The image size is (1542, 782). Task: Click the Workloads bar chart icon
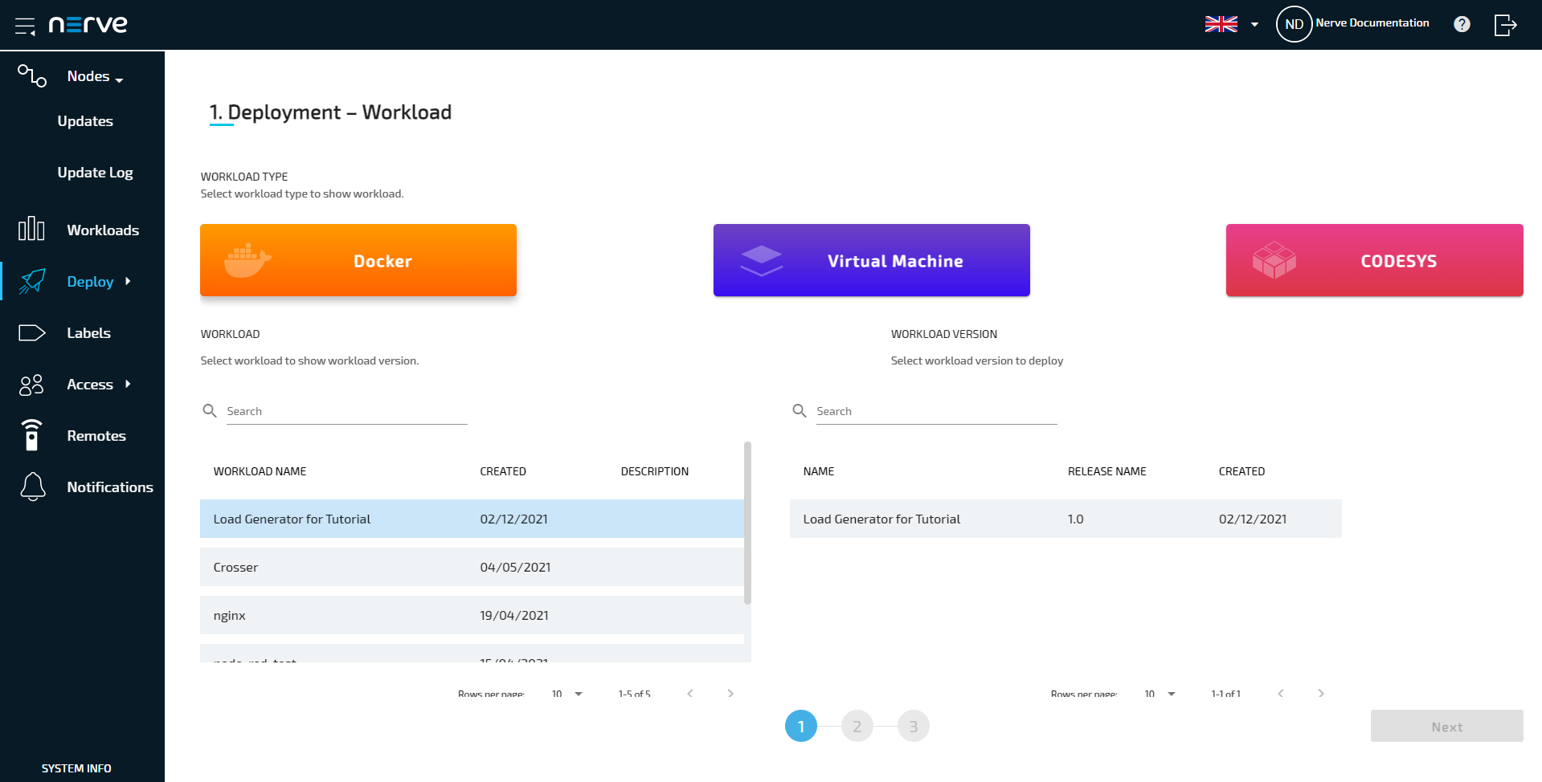coord(31,230)
